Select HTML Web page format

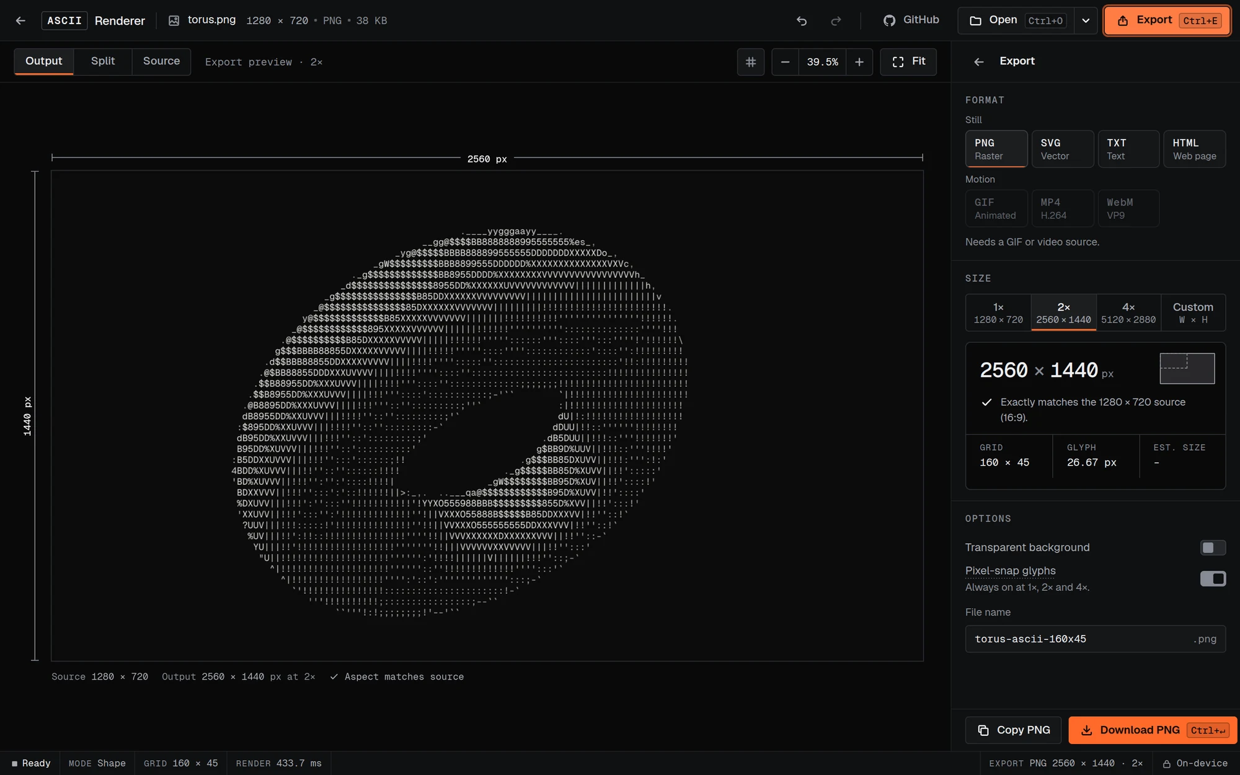[1195, 149]
